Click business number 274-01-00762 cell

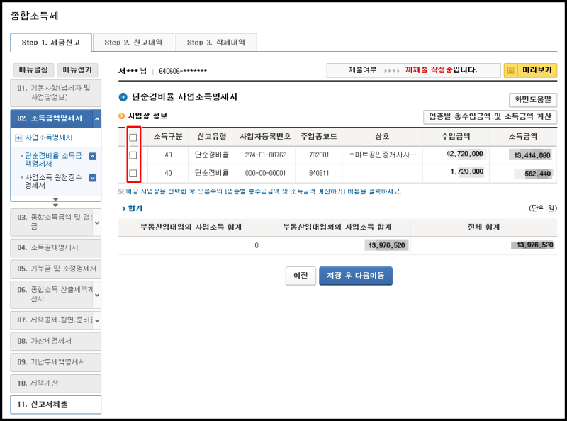[265, 155]
